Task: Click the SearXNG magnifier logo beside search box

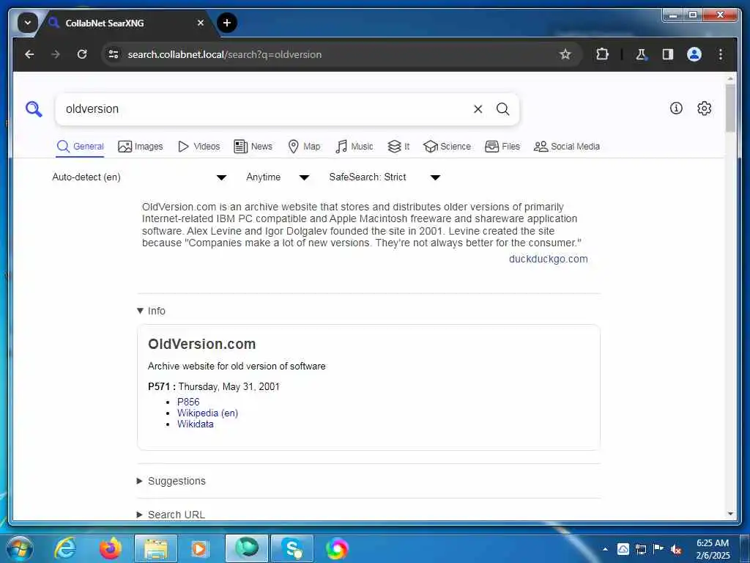Action: 34,109
